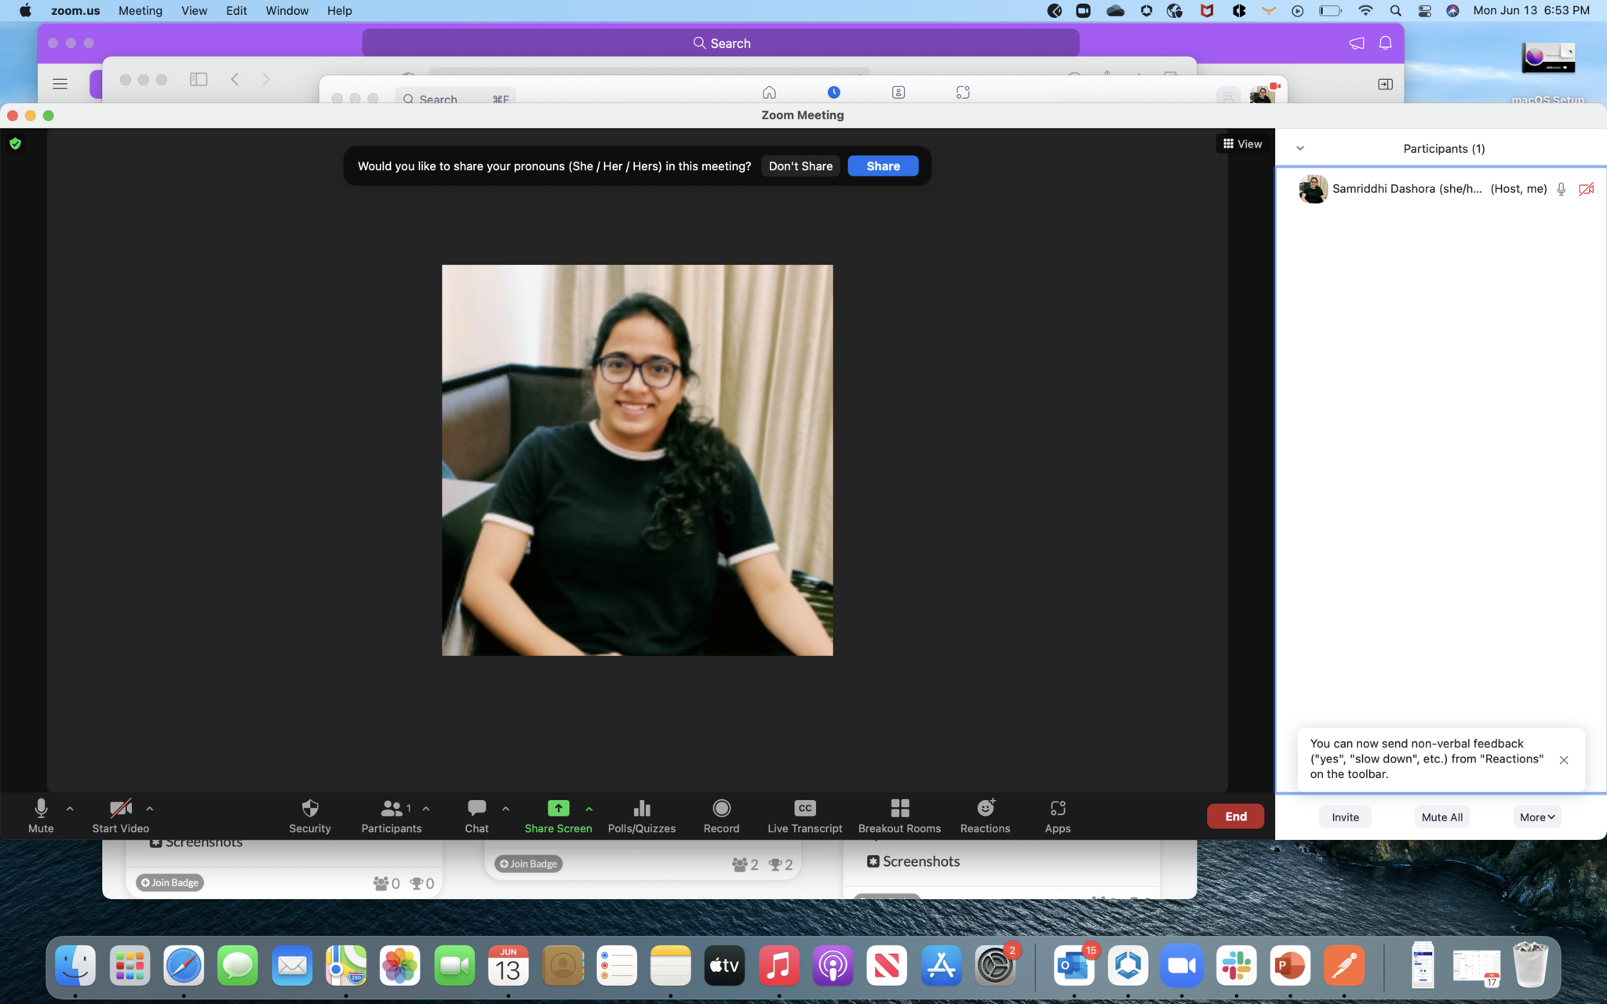
Task: Open the Reactions smiley icon
Action: (x=985, y=808)
